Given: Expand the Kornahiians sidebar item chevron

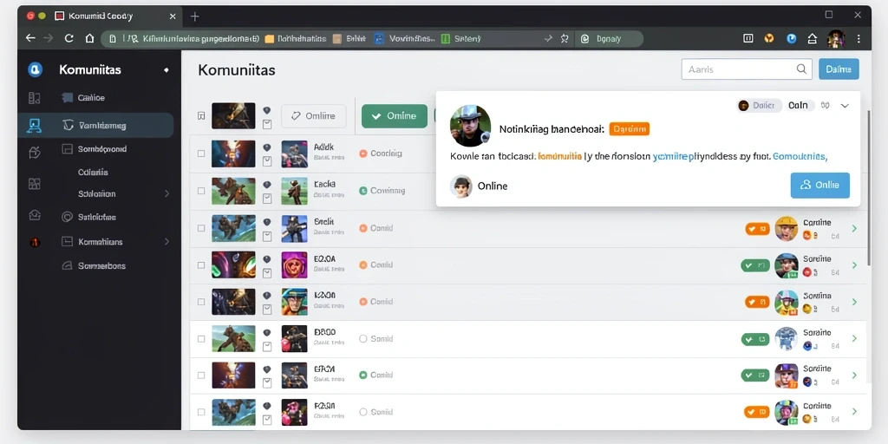Looking at the screenshot, I should point(167,241).
